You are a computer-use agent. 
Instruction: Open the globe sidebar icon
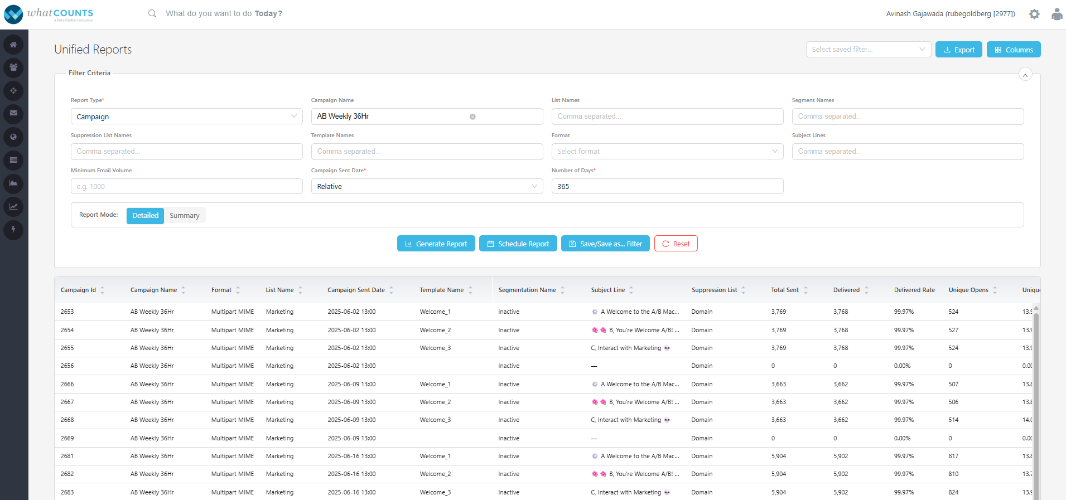point(13,137)
